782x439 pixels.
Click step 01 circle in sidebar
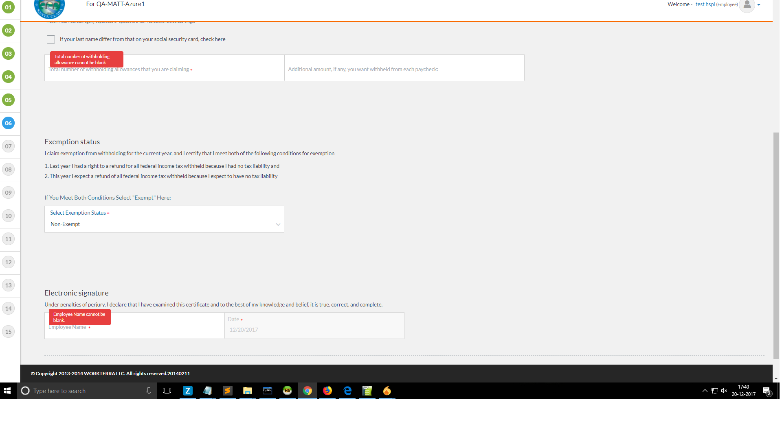click(x=8, y=7)
